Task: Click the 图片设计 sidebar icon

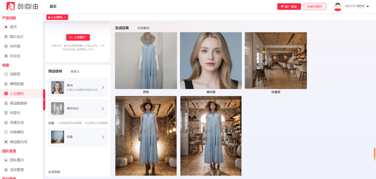Action: pyautogui.click(x=6, y=37)
